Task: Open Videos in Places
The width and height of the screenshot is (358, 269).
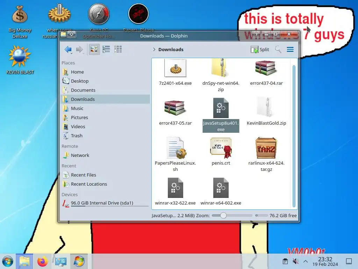Action: coord(106,126)
